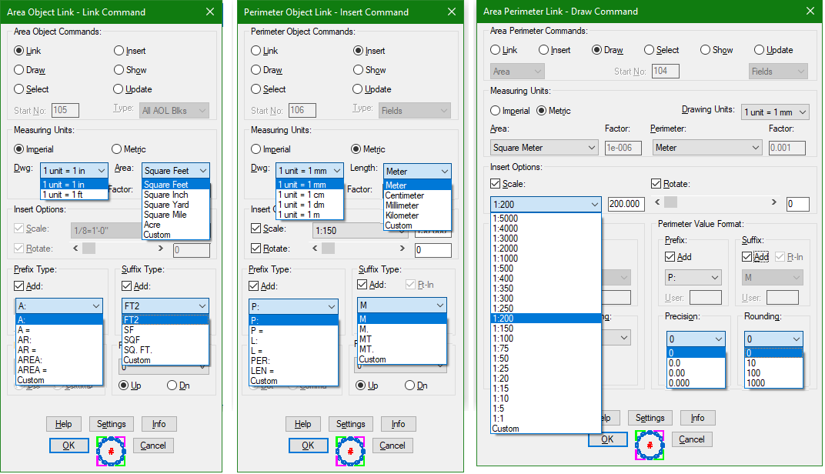Open Square Feet area units dropdown
Image resolution: width=825 pixels, height=474 pixels.
coord(175,171)
